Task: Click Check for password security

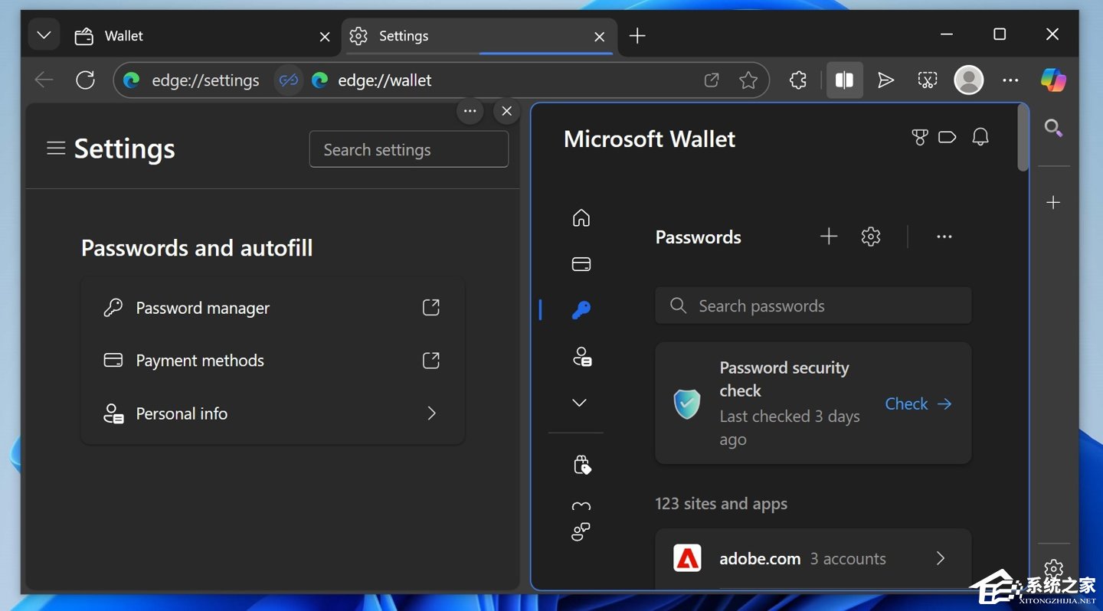Action: pyautogui.click(x=918, y=404)
